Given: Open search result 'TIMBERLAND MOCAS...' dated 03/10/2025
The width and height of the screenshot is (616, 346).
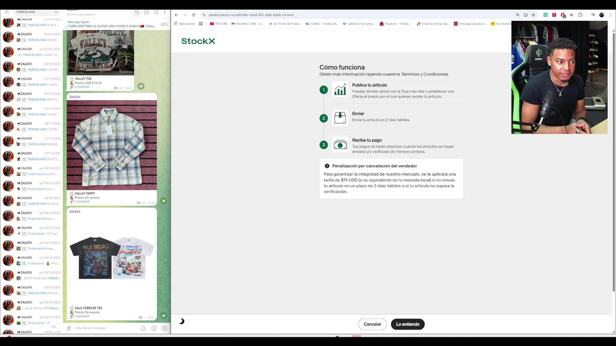Looking at the screenshot, I should click(x=31, y=290).
